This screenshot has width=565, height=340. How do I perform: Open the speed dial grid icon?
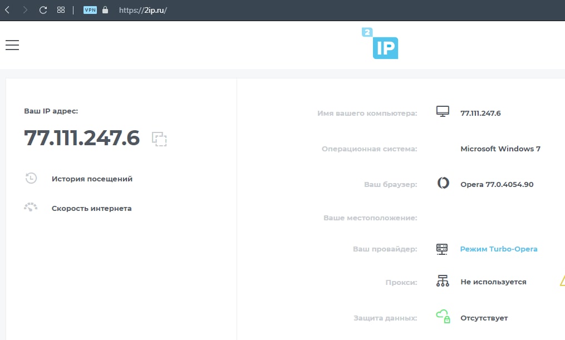point(61,9)
